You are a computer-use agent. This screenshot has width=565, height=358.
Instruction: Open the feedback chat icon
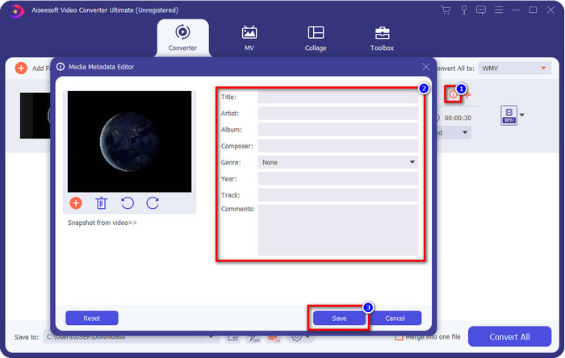coord(480,10)
